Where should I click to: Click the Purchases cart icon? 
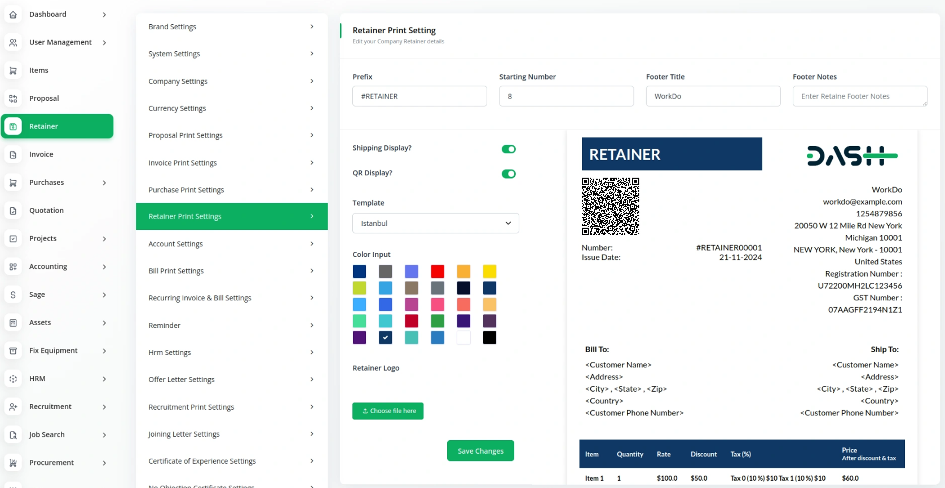tap(13, 183)
